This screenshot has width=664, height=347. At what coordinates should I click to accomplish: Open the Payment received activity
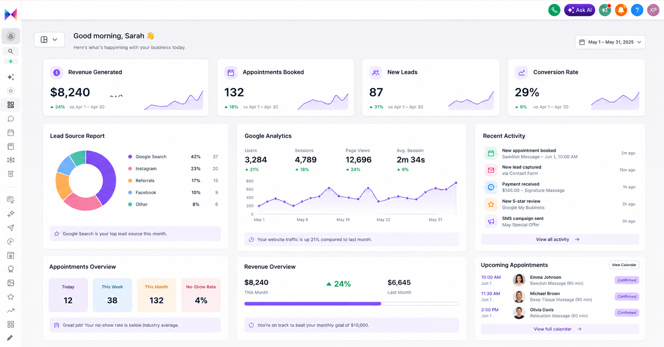(560, 187)
